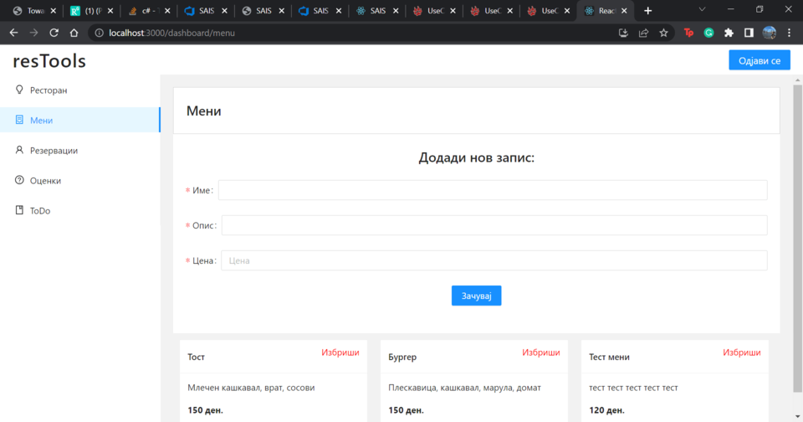This screenshot has height=422, width=803.
Task: Open new browser tab with plus
Action: [647, 11]
